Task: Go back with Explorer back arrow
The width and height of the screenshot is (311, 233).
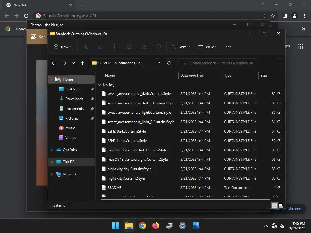Action: [x=53, y=63]
